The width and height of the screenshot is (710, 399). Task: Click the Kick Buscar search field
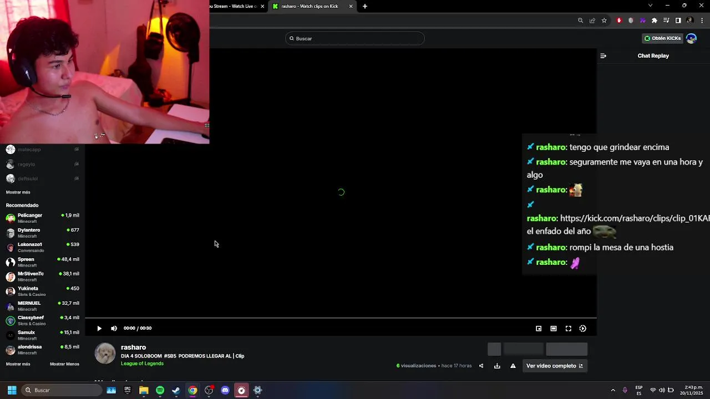tap(355, 38)
